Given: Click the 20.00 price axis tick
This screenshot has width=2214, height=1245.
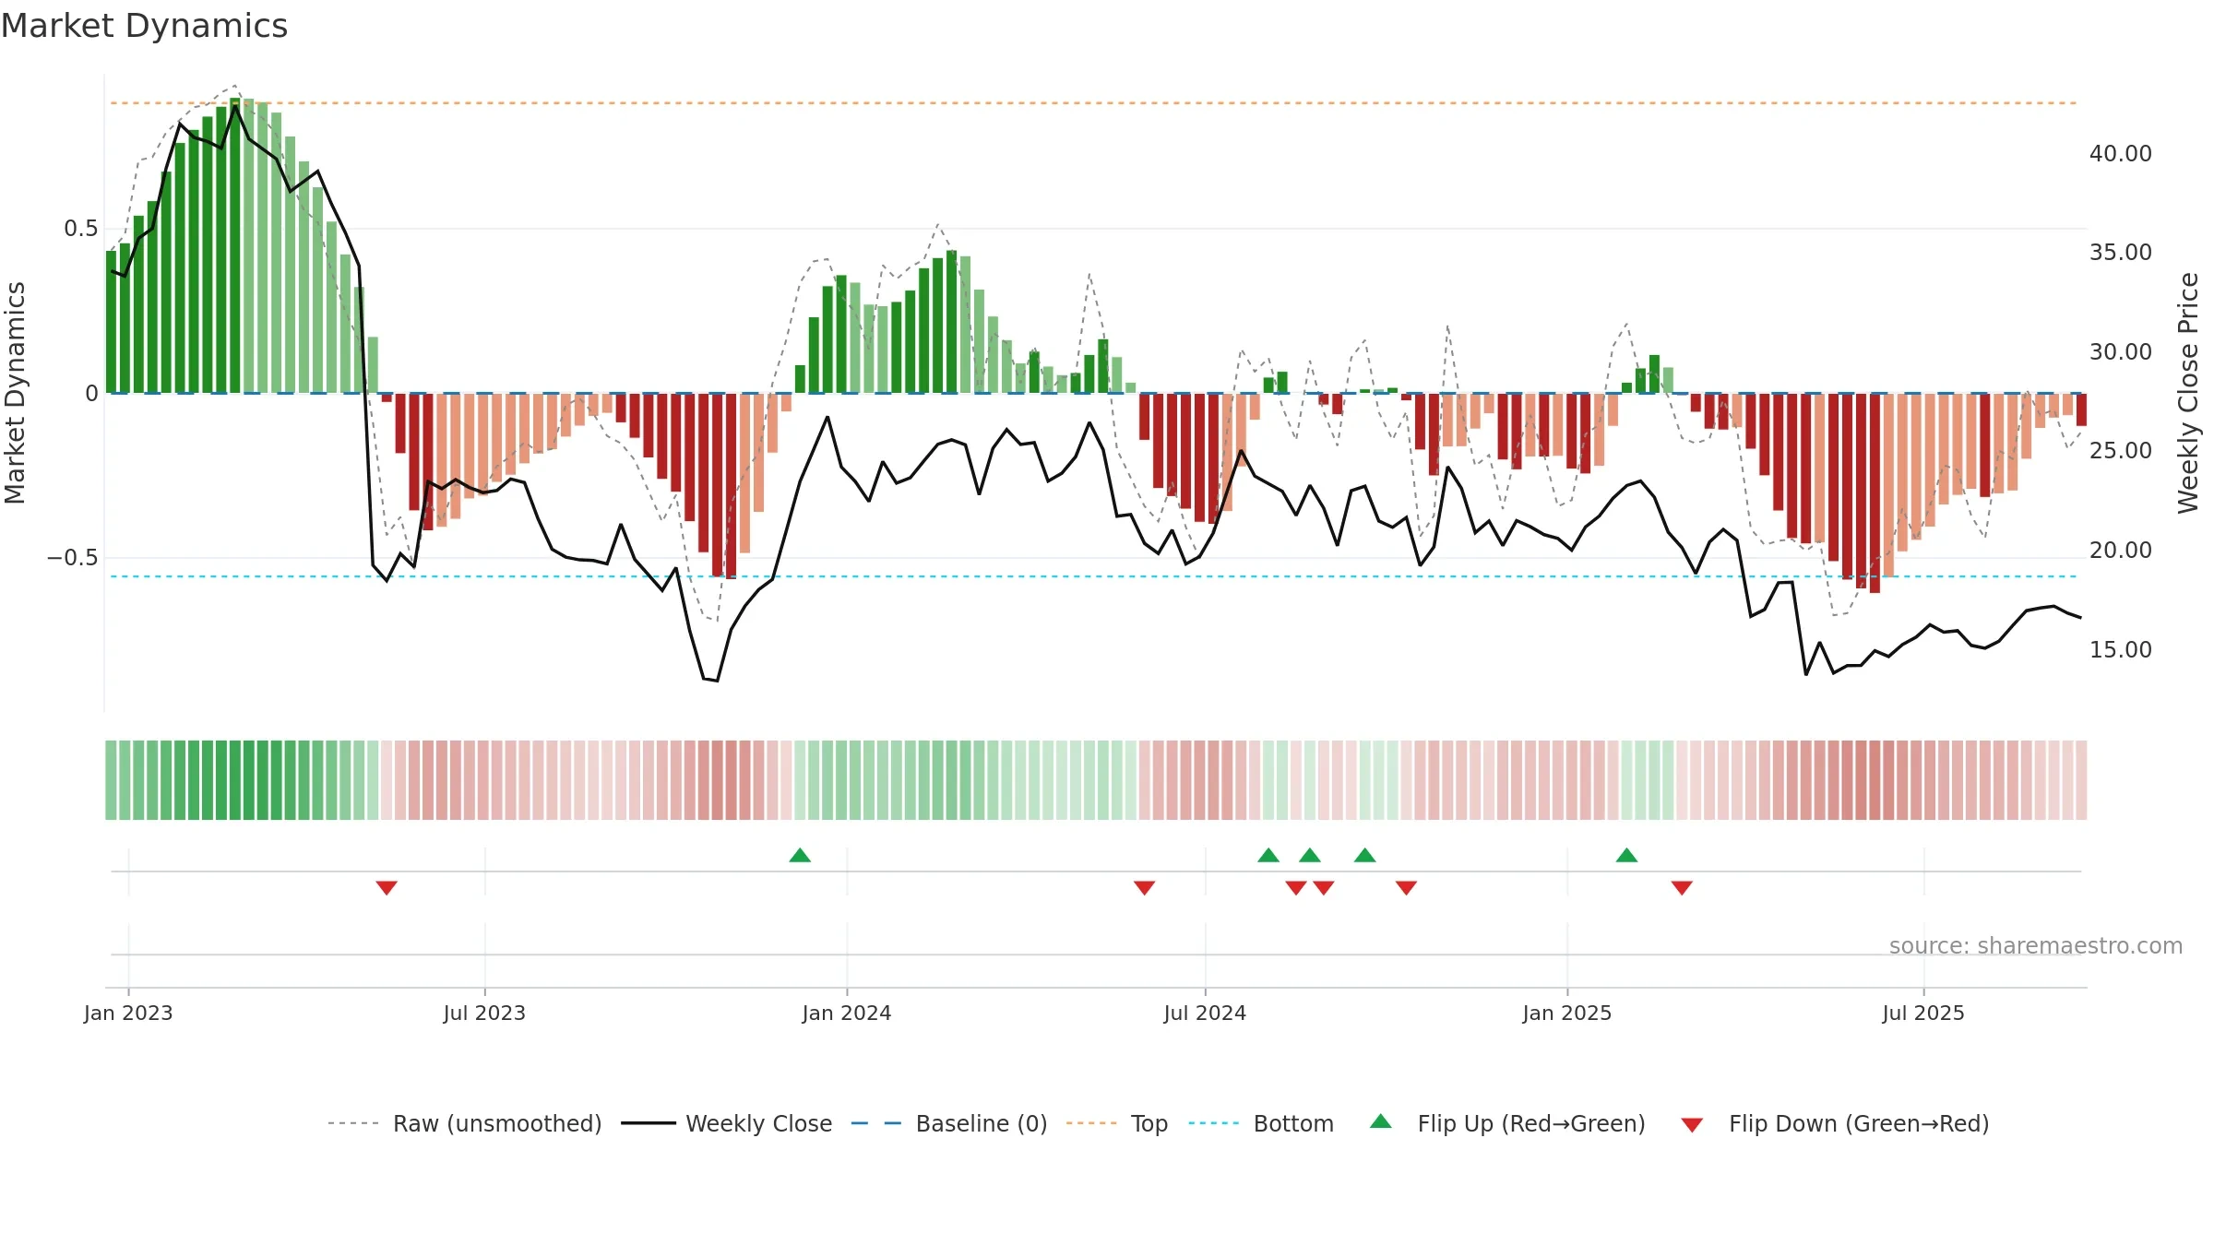Looking at the screenshot, I should click(2121, 550).
